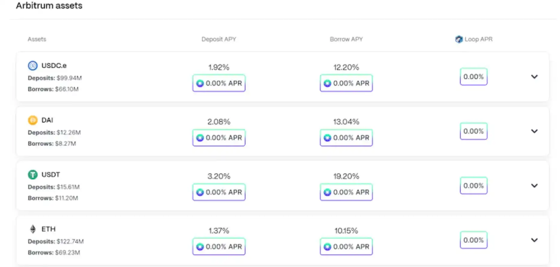Click the ETH diamond icon
Viewport: 560px width, 267px height.
pyautogui.click(x=33, y=229)
